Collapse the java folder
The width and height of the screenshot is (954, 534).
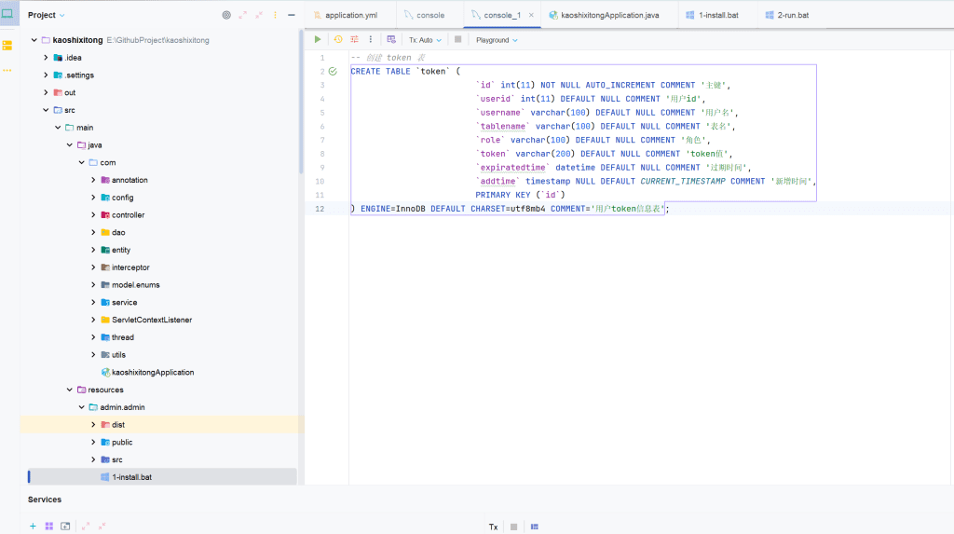pos(69,145)
